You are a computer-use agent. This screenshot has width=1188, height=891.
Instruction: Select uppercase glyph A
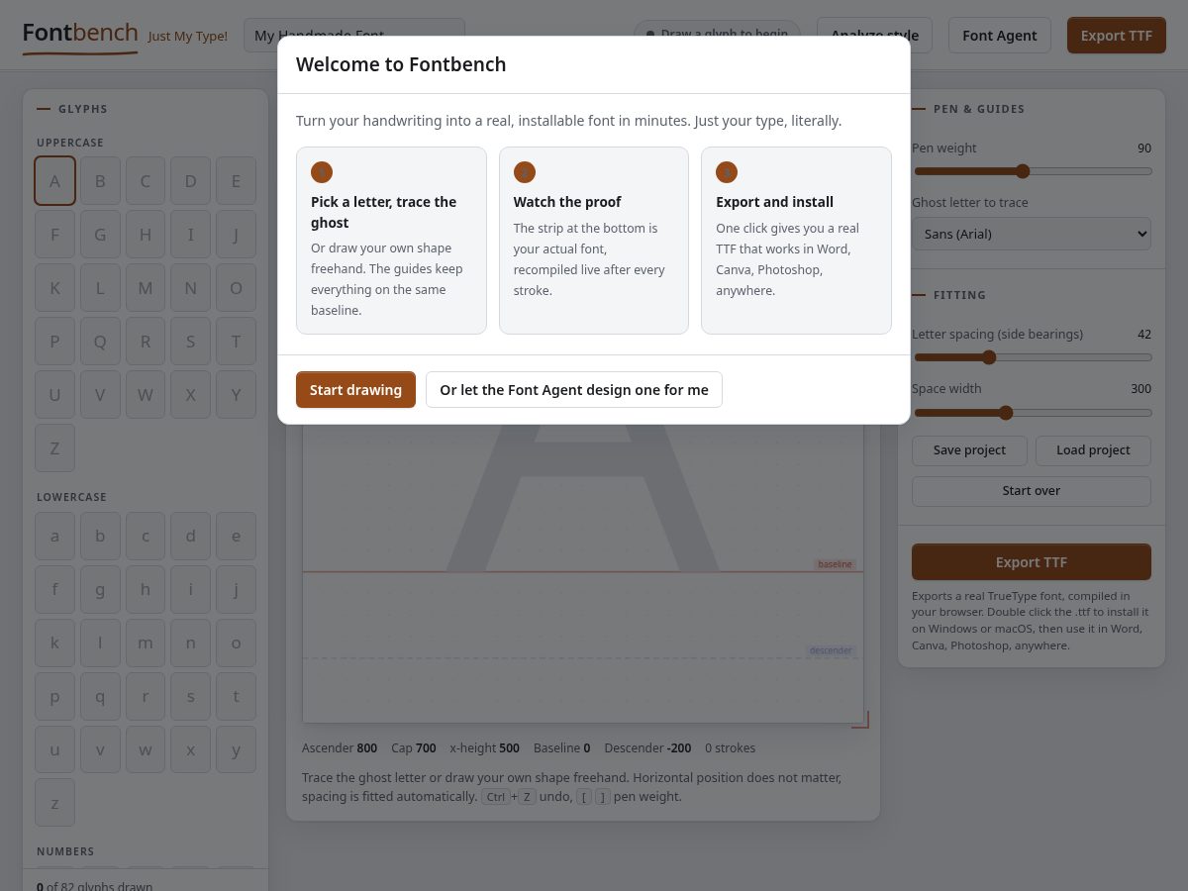pos(54,181)
